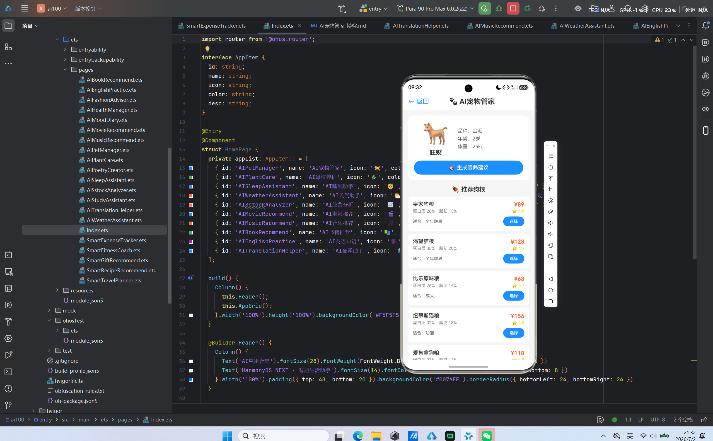Open the main hamburger menu

coord(25,8)
